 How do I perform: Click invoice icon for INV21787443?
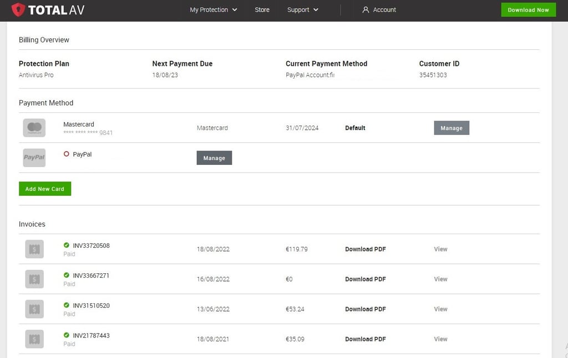coord(34,339)
